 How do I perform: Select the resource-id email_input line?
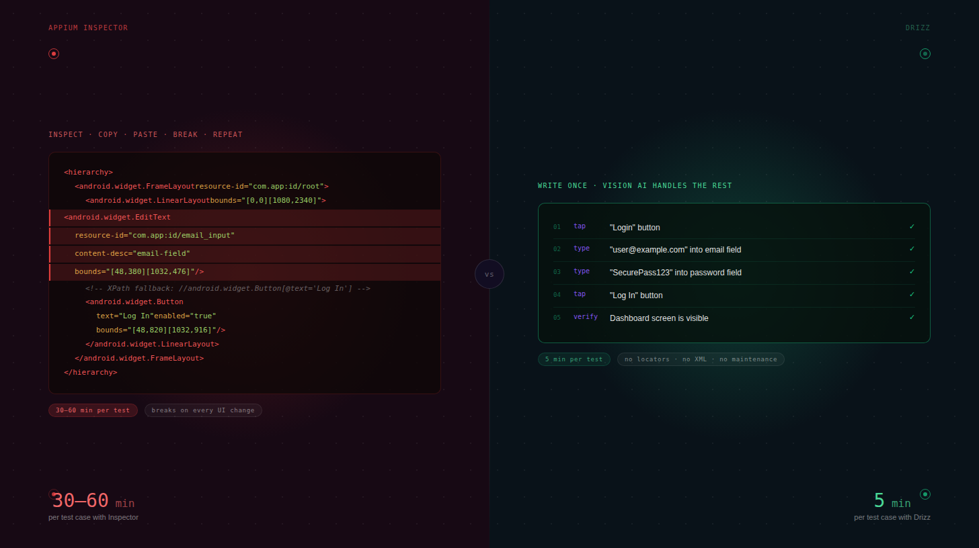click(x=245, y=236)
